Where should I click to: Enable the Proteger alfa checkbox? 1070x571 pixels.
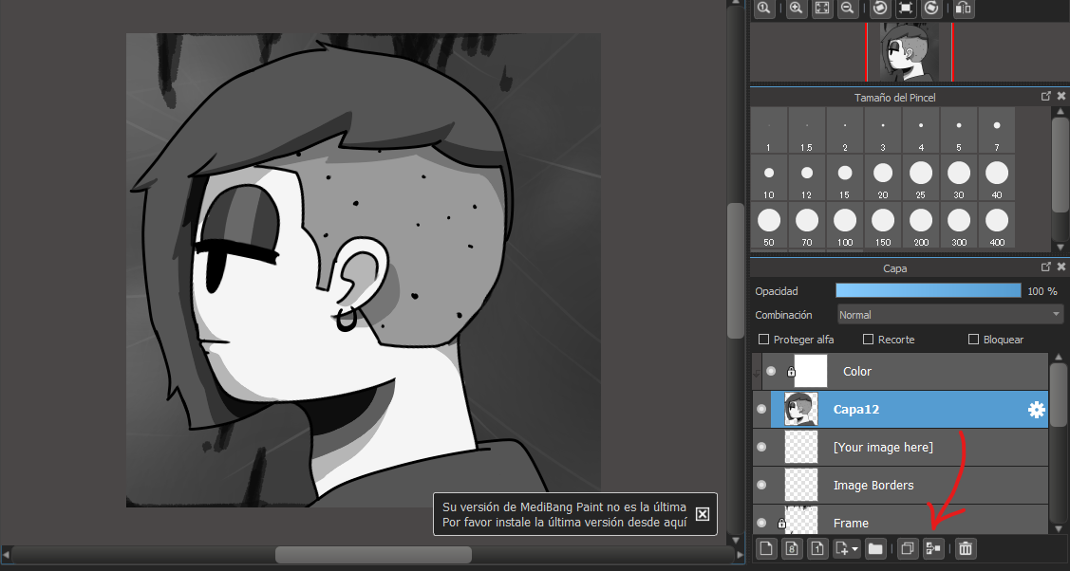(764, 340)
